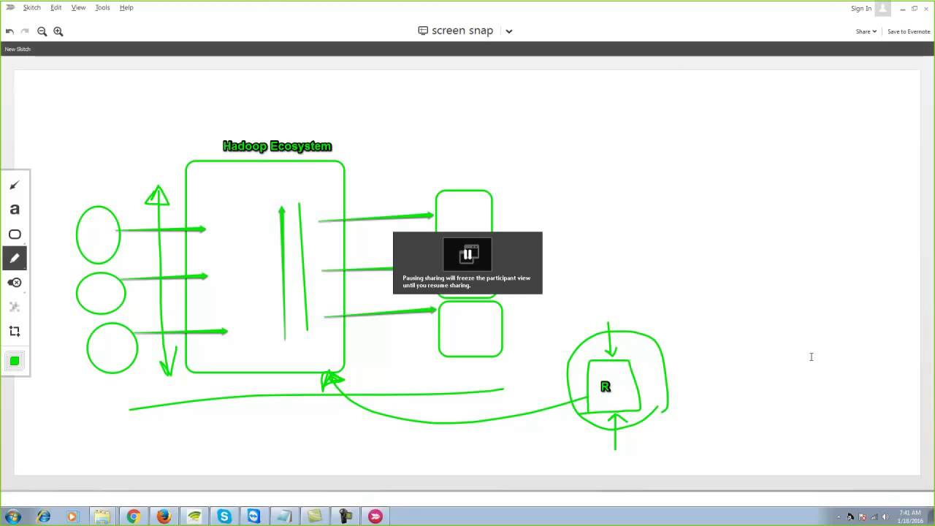The width and height of the screenshot is (935, 526).
Task: Open the Help menu
Action: click(x=126, y=7)
